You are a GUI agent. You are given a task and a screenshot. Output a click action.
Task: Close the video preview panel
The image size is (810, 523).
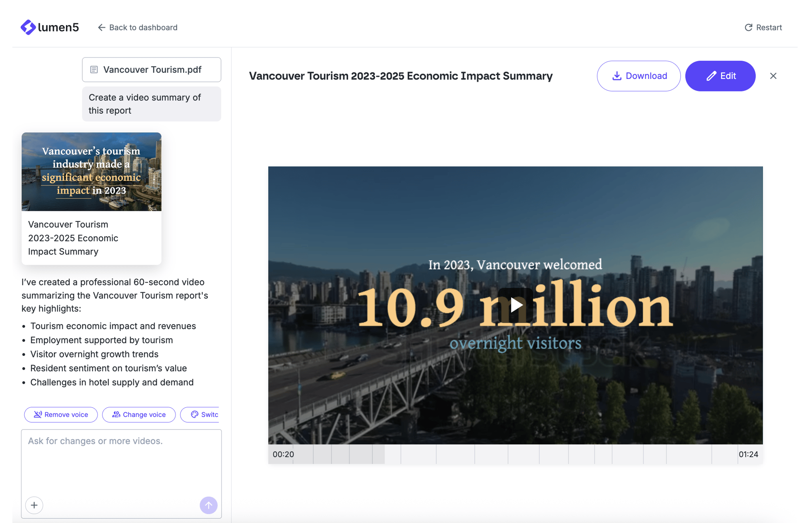[x=773, y=76]
